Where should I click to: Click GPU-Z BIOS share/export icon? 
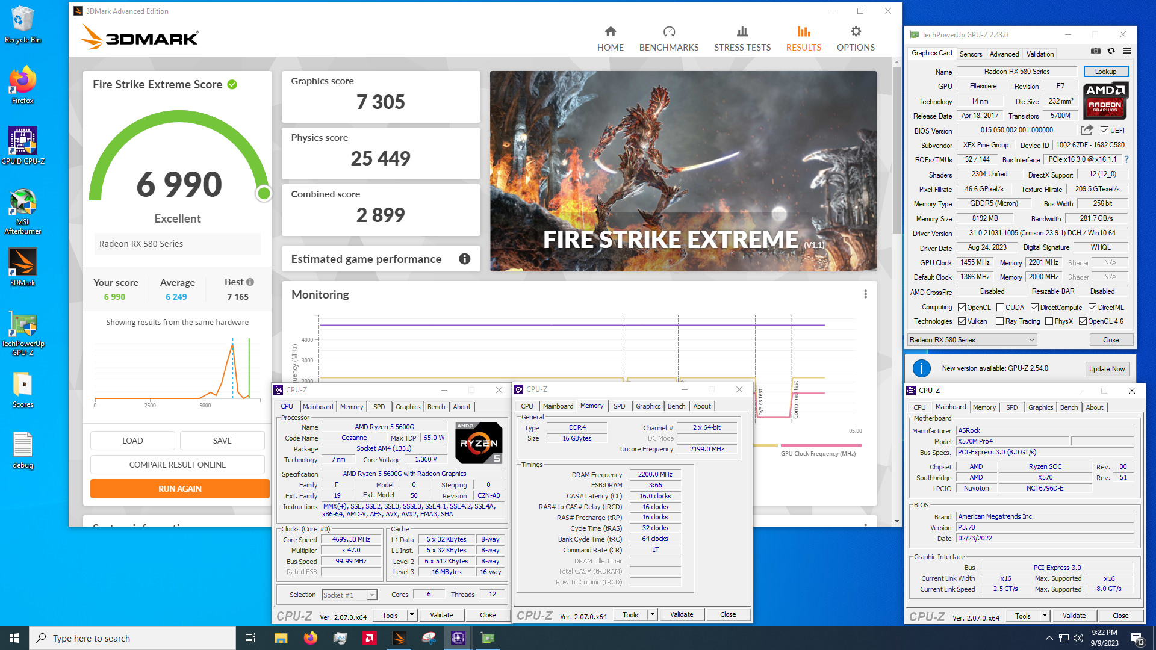click(x=1087, y=130)
